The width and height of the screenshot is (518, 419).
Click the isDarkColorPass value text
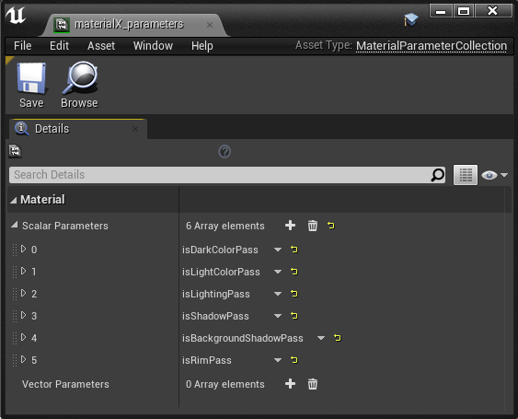coord(220,250)
